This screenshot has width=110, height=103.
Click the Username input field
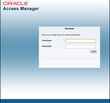80,41
